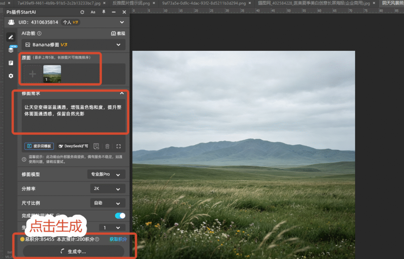Close the 9af73a5e png document tab

[x=250, y=3]
